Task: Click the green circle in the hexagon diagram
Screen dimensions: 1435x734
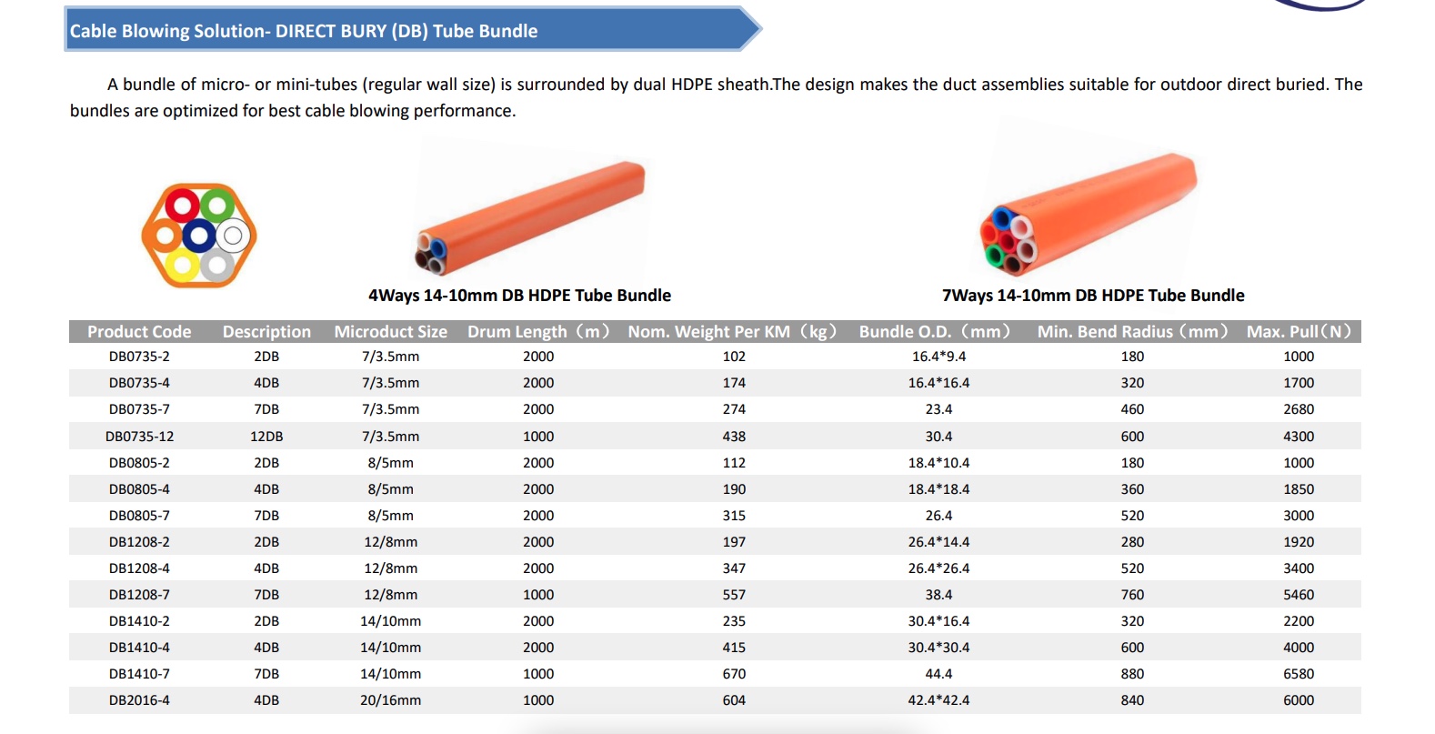Action: (x=216, y=206)
